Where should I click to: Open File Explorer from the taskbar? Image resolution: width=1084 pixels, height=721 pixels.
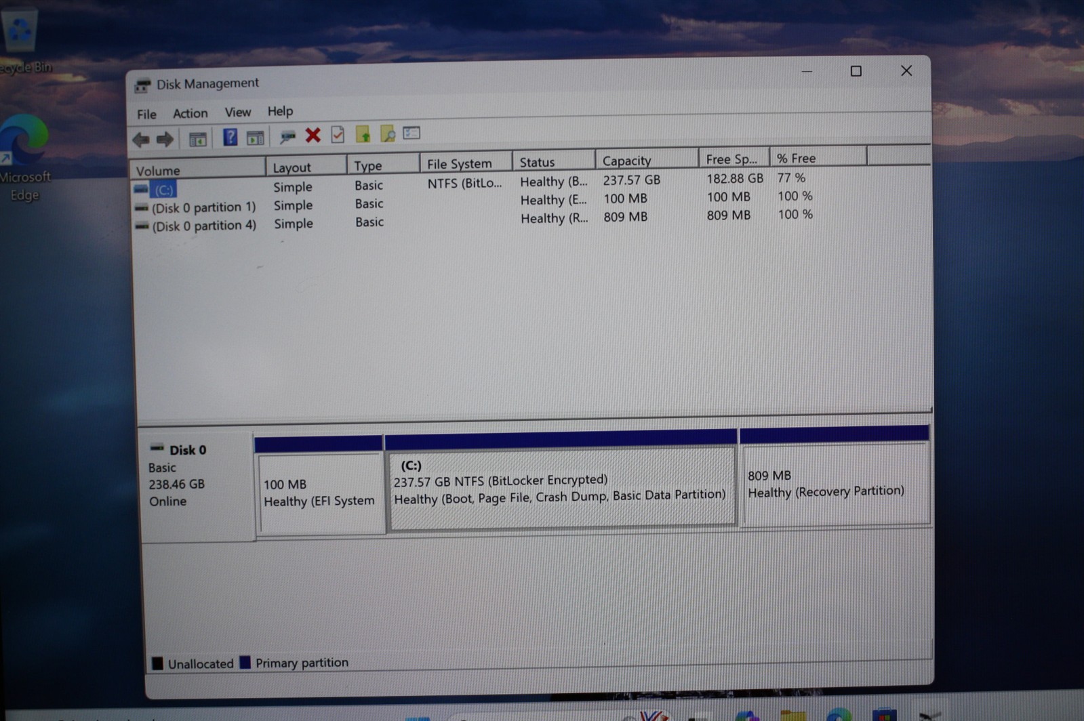[x=792, y=716]
